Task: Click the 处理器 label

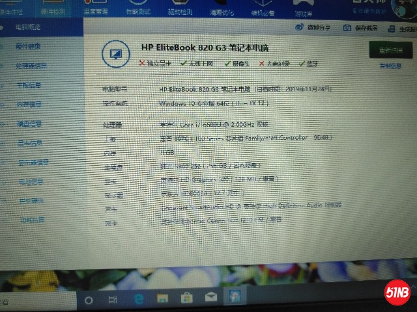Action: [113, 125]
